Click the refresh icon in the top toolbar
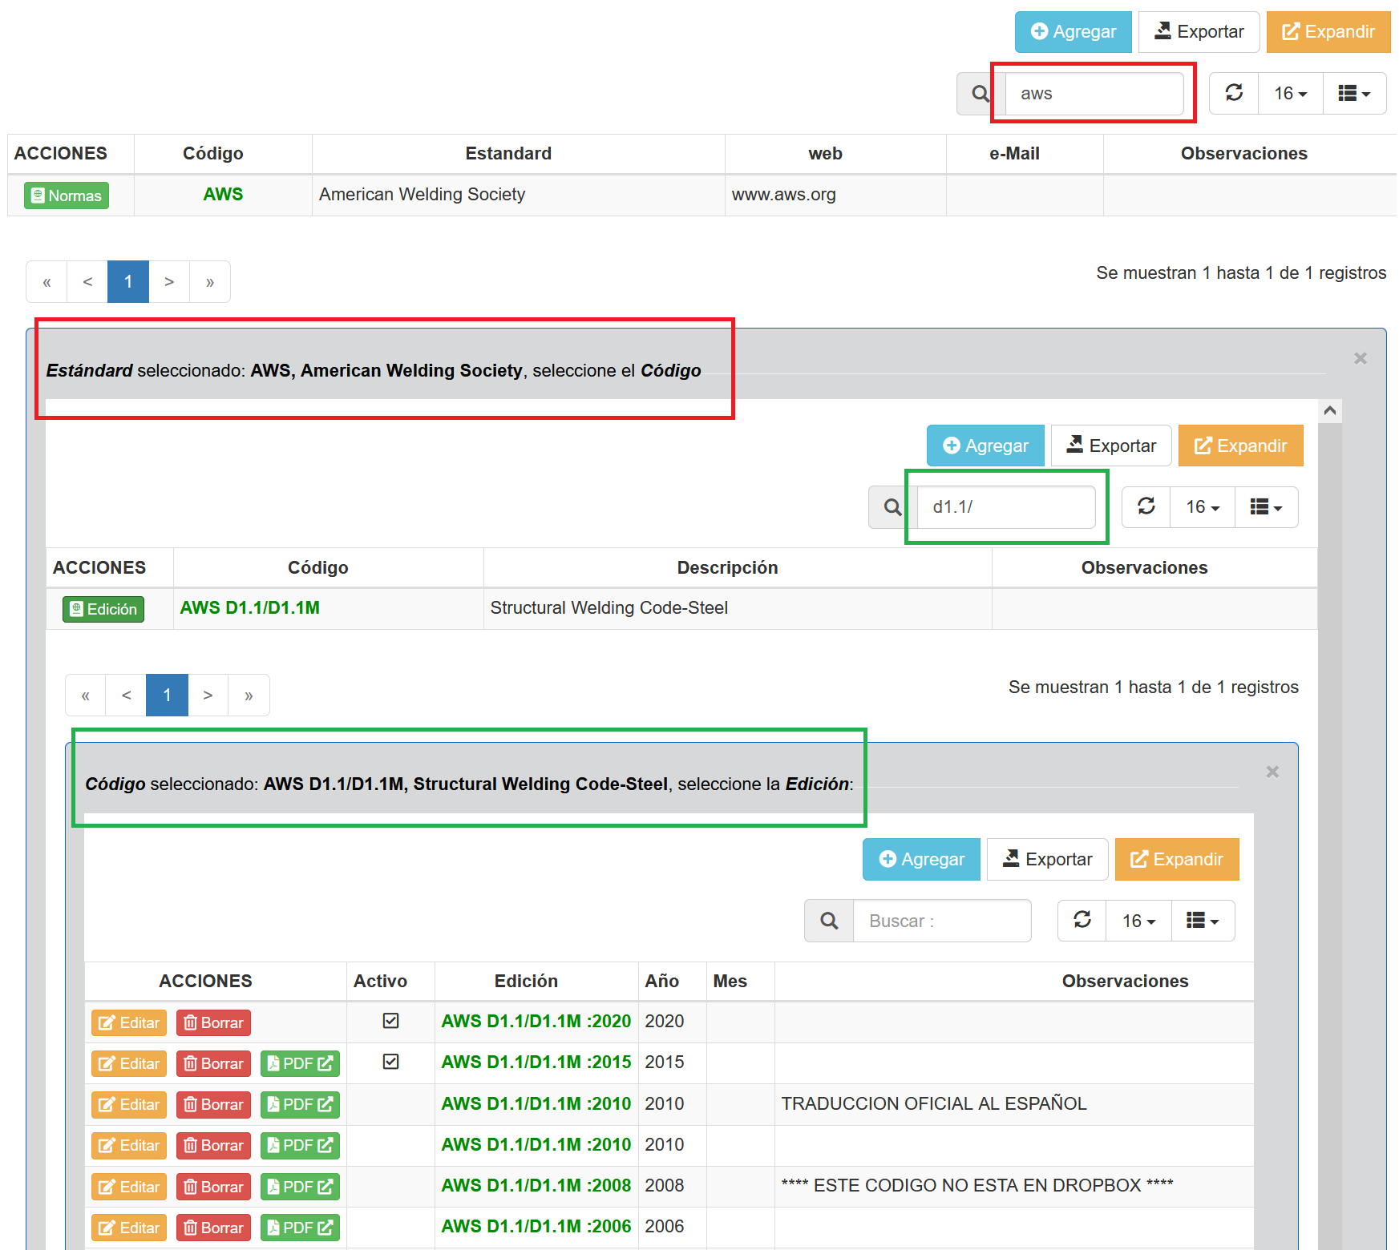The image size is (1399, 1250). click(1234, 93)
